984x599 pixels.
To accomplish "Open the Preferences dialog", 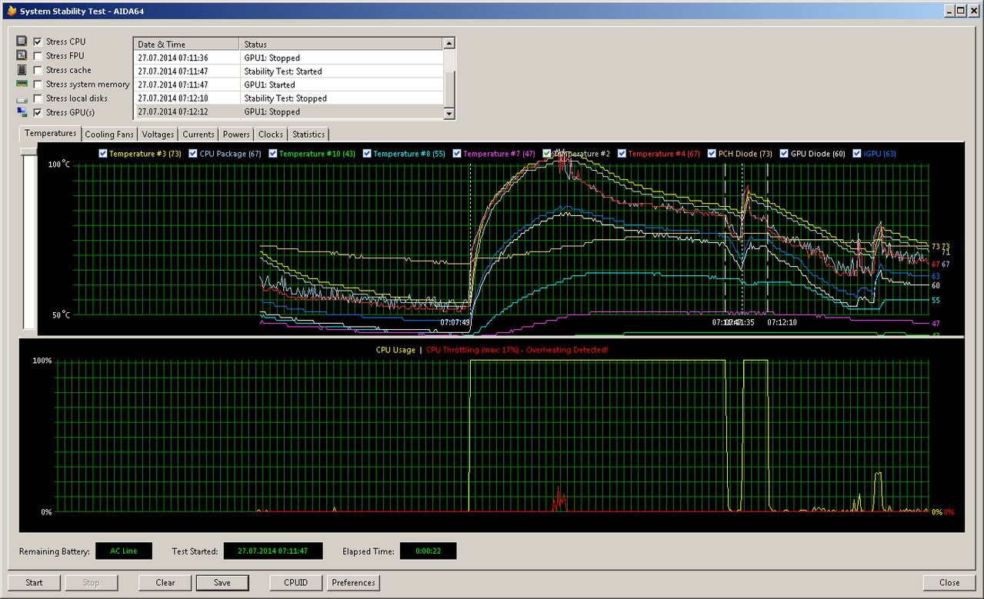I will coord(353,583).
